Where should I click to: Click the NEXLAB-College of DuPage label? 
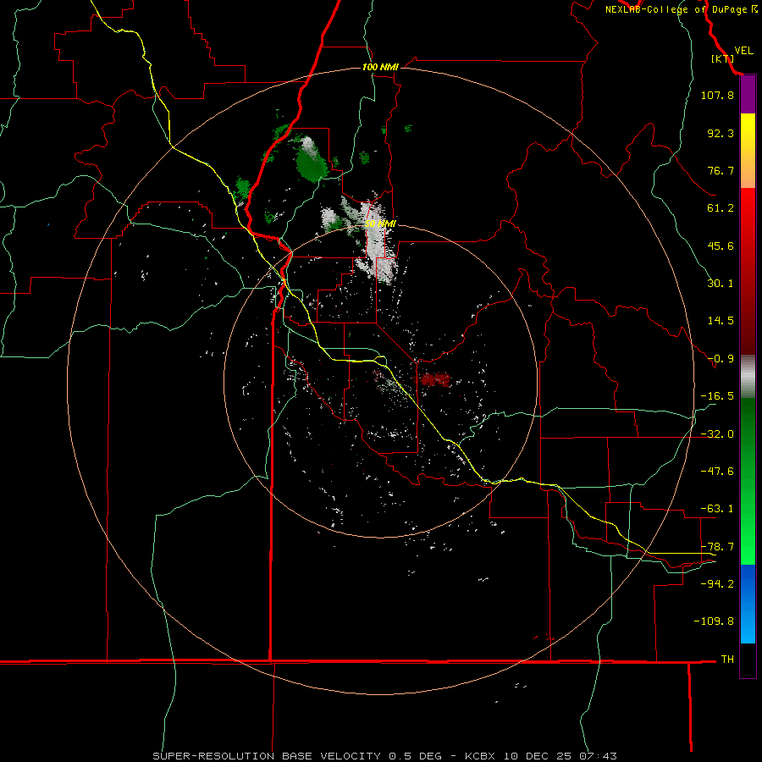676,9
